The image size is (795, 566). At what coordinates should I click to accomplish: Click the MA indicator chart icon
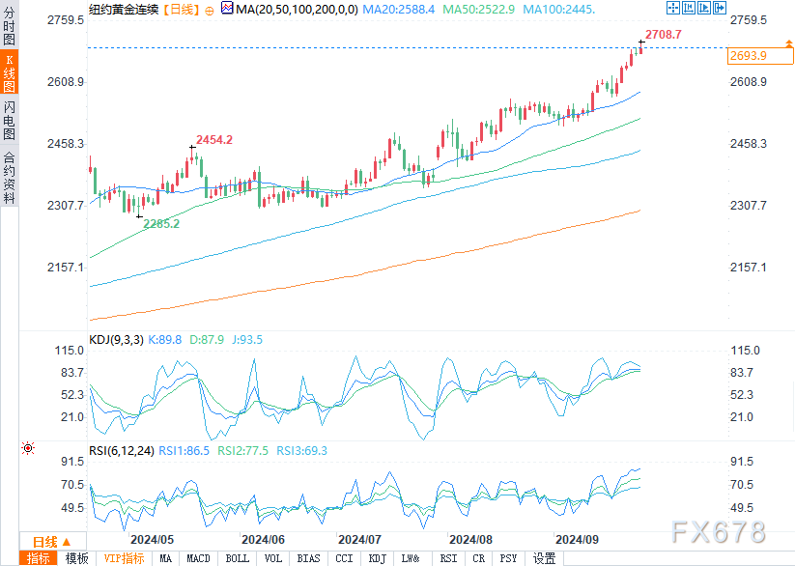226,9
